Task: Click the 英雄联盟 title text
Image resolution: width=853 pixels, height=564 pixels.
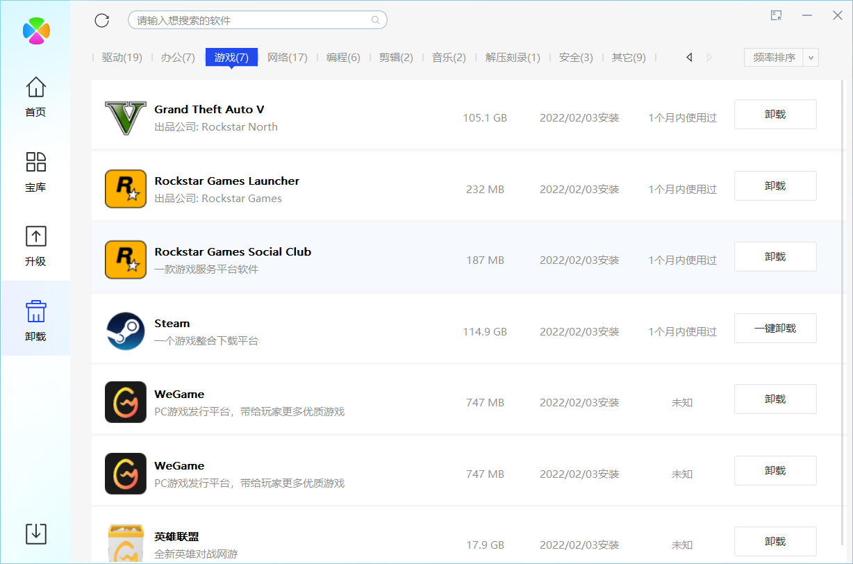Action: click(x=176, y=537)
